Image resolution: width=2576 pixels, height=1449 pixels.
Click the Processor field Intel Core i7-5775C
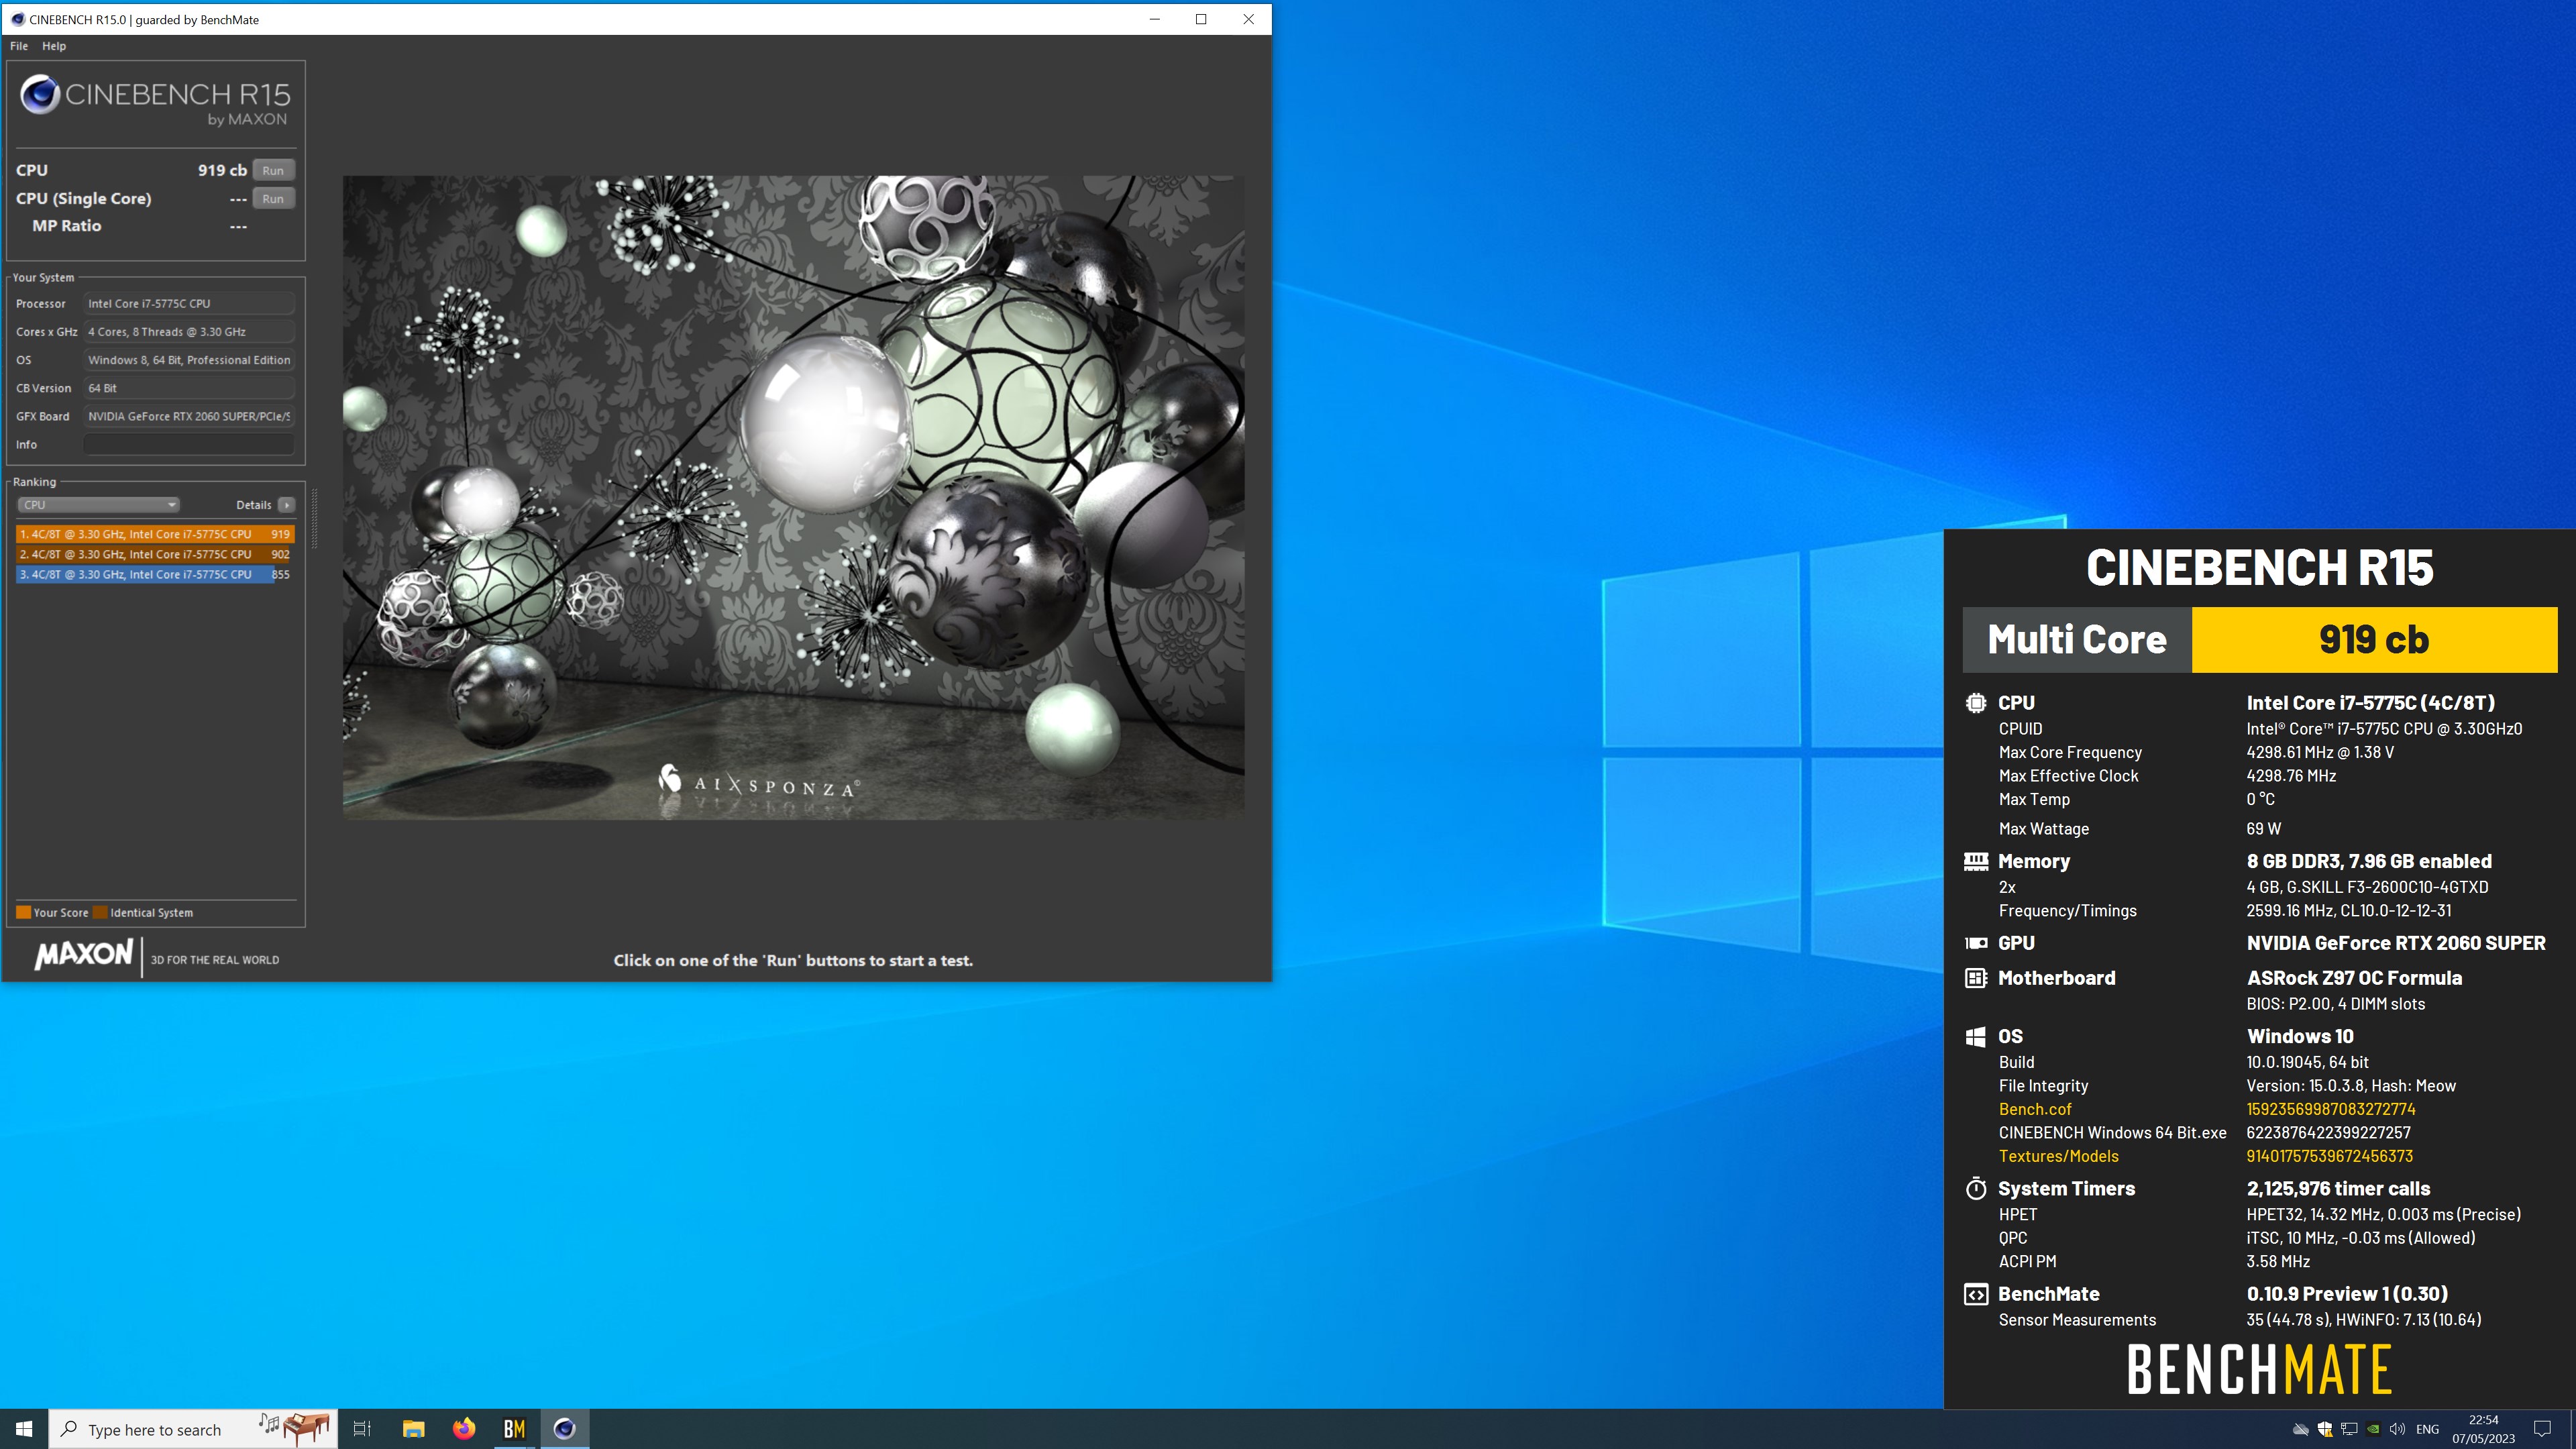(189, 303)
